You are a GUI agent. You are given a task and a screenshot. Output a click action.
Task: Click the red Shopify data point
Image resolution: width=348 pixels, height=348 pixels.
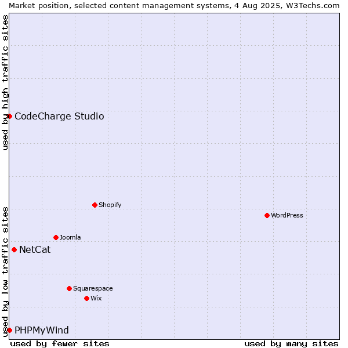95,205
